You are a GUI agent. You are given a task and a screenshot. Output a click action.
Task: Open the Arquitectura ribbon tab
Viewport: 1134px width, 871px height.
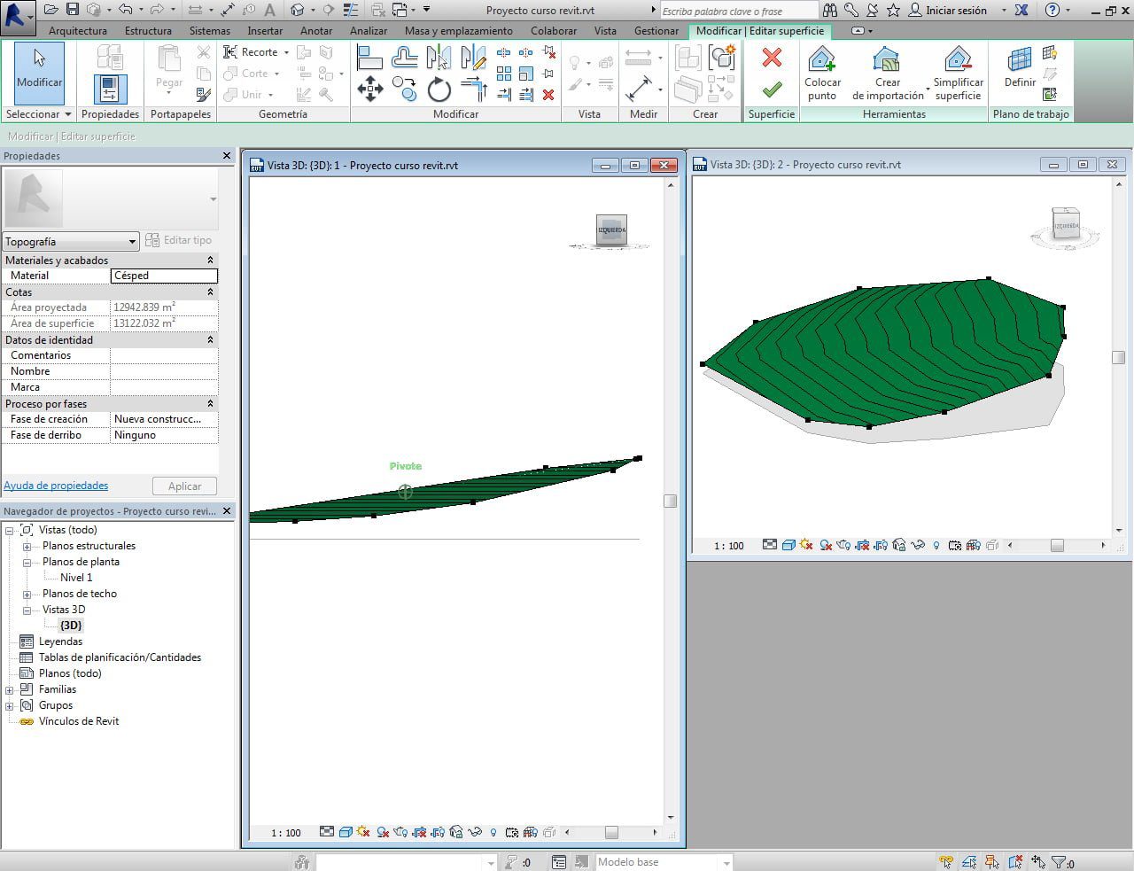pyautogui.click(x=78, y=30)
